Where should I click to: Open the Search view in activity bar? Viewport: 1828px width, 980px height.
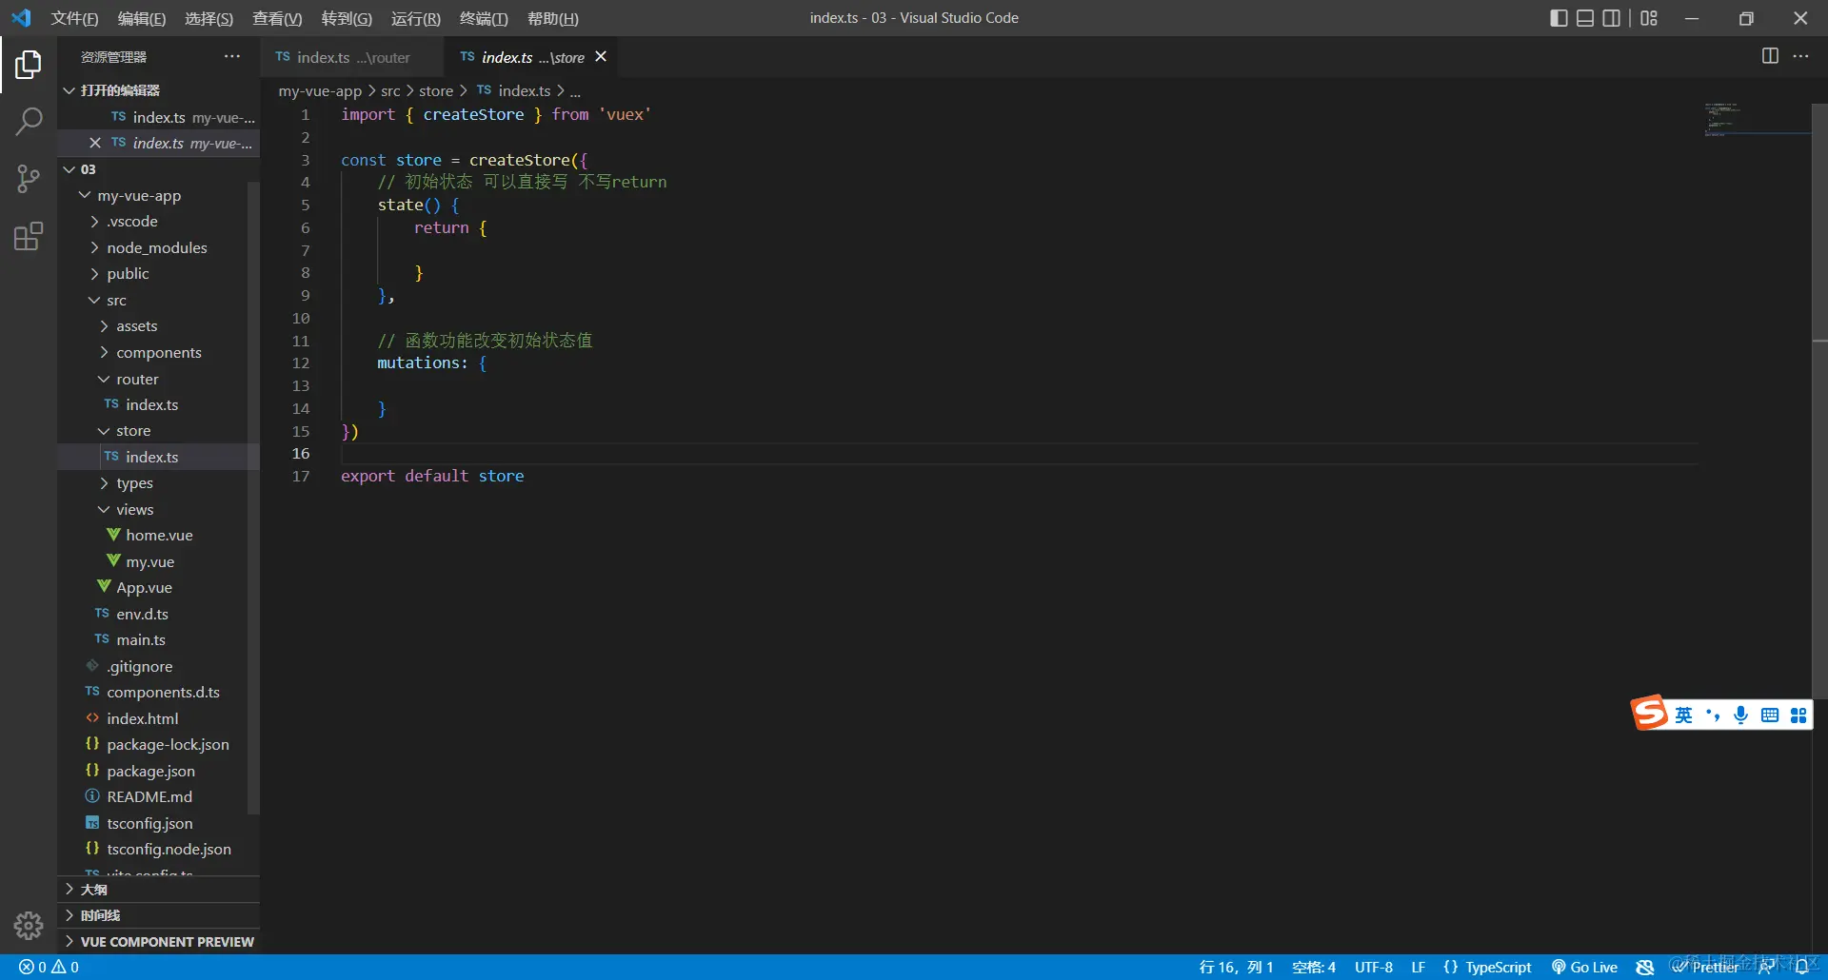click(x=29, y=121)
